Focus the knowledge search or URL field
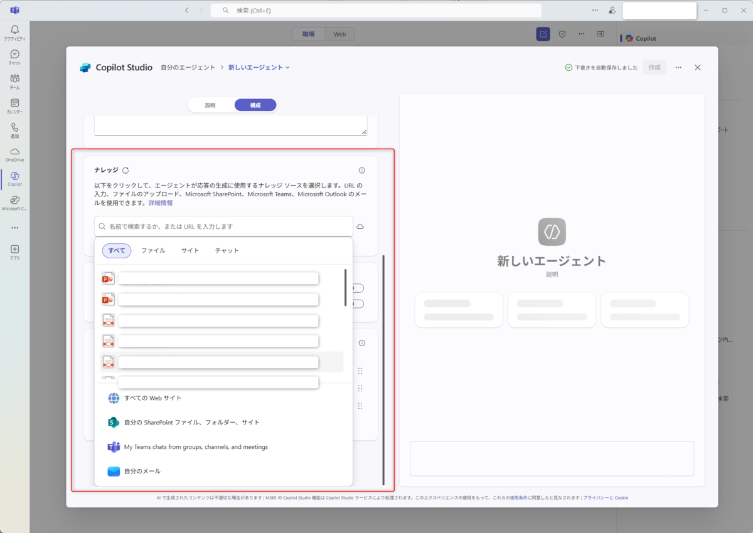This screenshot has height=533, width=753. (224, 226)
